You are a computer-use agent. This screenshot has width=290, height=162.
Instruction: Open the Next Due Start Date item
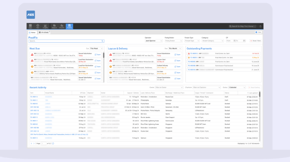(x=98, y=73)
